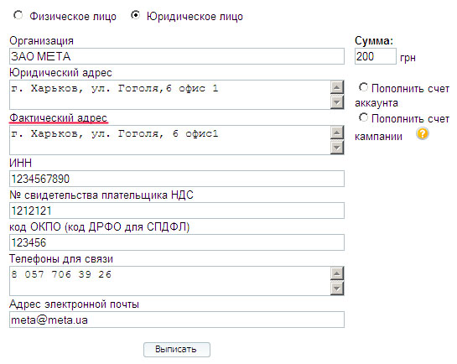Focus the НДС certificate number field

point(177,211)
